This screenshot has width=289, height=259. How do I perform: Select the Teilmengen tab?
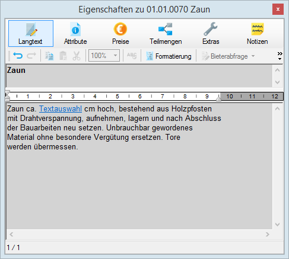(x=166, y=33)
